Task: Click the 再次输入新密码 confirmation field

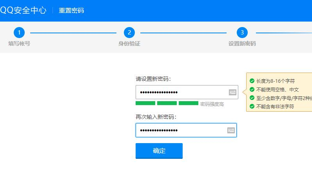Action: point(186,130)
